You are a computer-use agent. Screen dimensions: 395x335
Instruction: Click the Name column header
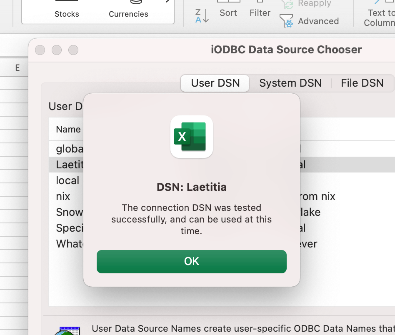[x=68, y=129]
